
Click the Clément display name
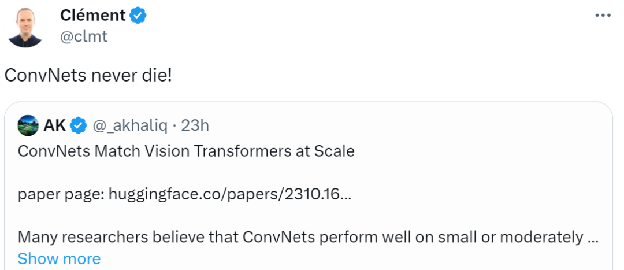coord(92,16)
